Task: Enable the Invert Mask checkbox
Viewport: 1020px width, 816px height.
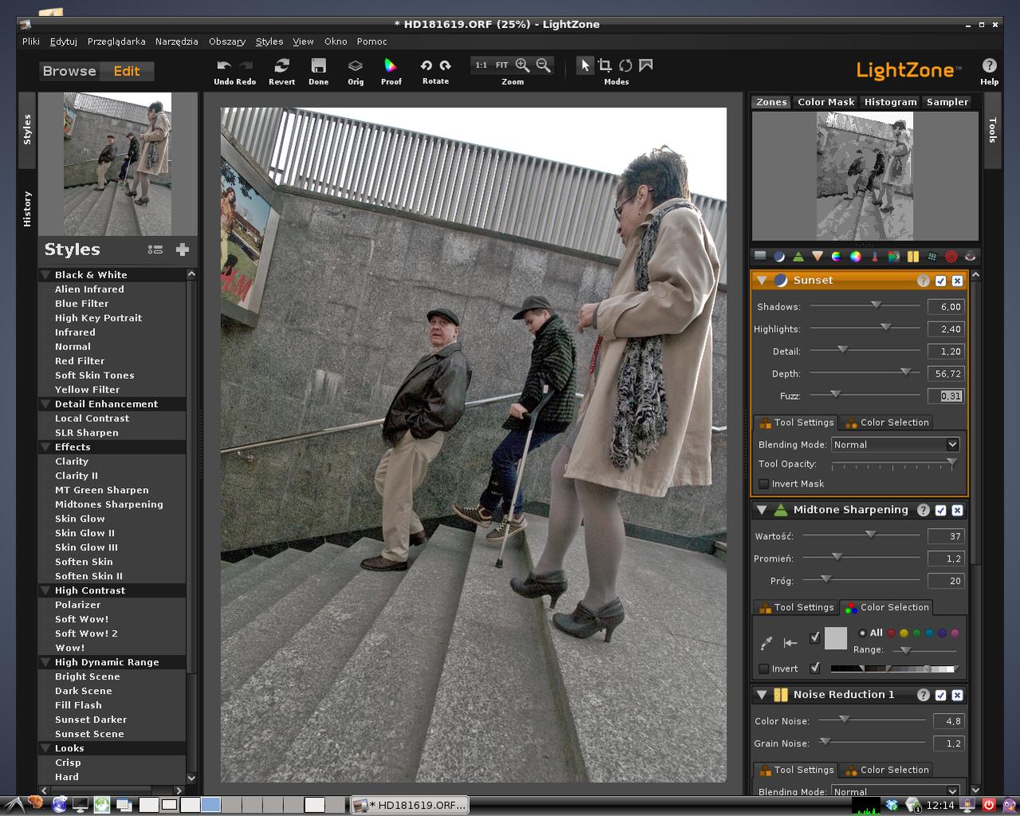Action: point(764,484)
